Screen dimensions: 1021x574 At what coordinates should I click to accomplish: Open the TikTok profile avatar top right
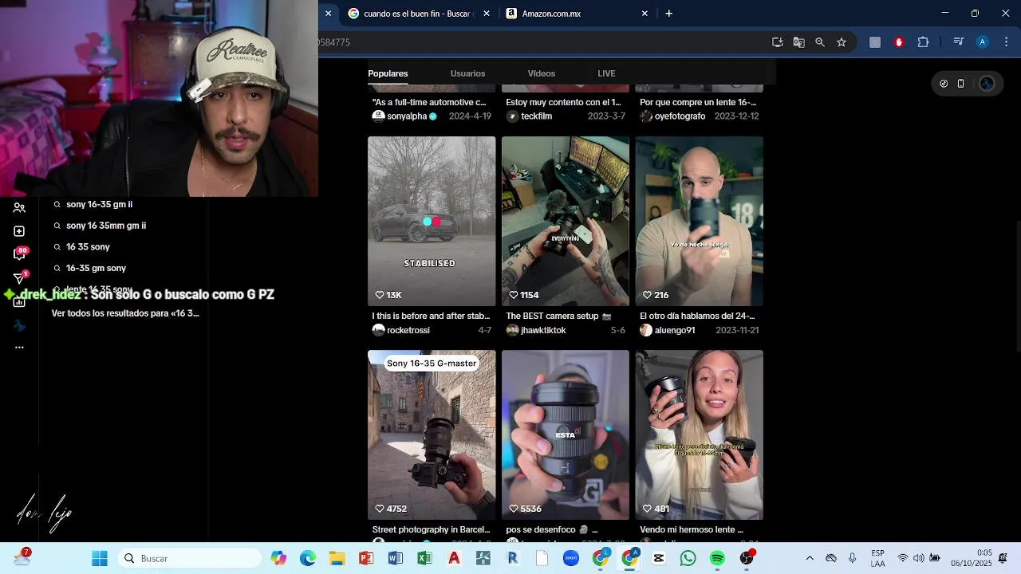point(987,84)
